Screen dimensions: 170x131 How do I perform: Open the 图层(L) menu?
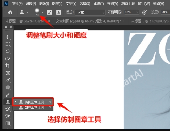click(57, 4)
